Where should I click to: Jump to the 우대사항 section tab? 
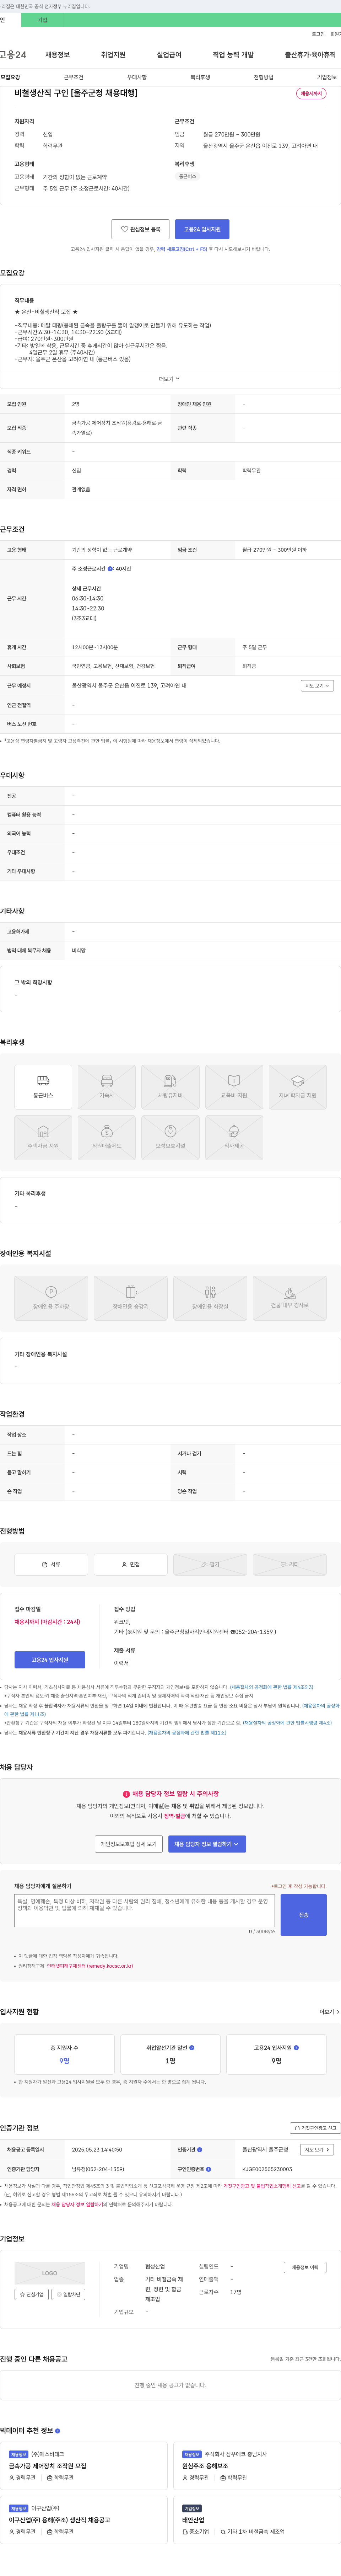point(137,77)
